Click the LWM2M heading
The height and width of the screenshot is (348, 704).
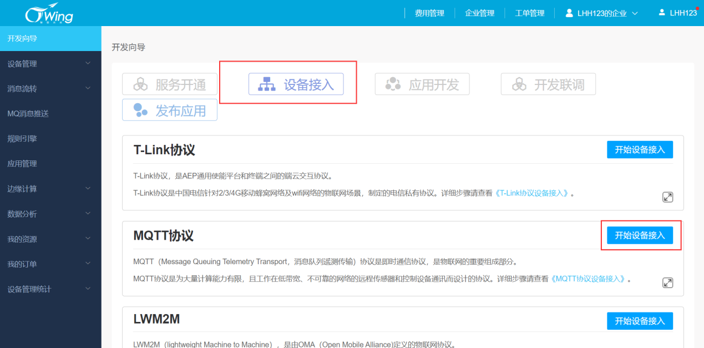point(156,319)
